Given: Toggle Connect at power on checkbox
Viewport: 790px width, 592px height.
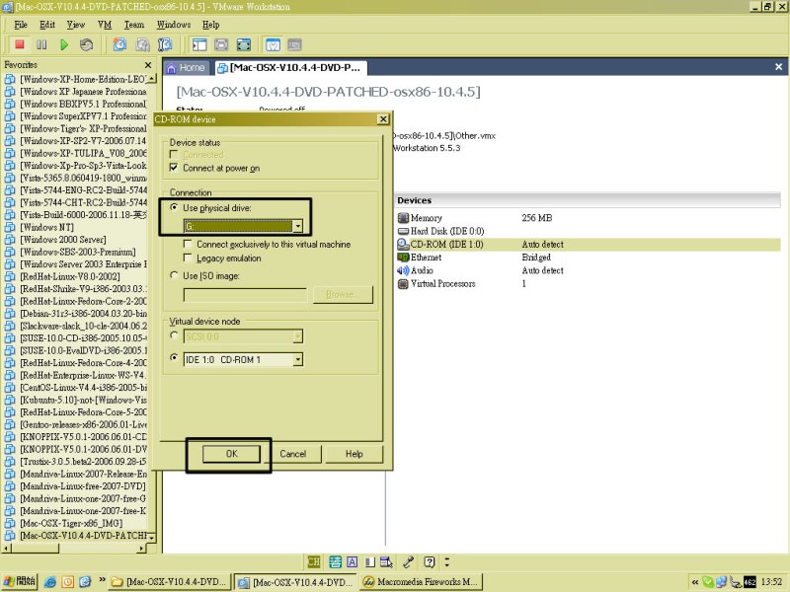Looking at the screenshot, I should pyautogui.click(x=174, y=168).
